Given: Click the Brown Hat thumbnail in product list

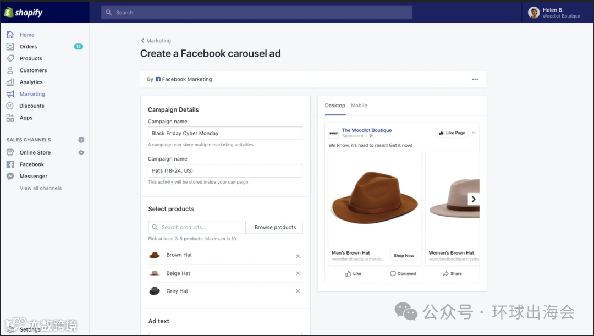Looking at the screenshot, I should [x=155, y=255].
